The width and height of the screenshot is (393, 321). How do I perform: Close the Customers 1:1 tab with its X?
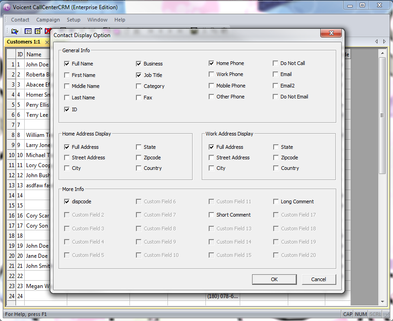47,42
